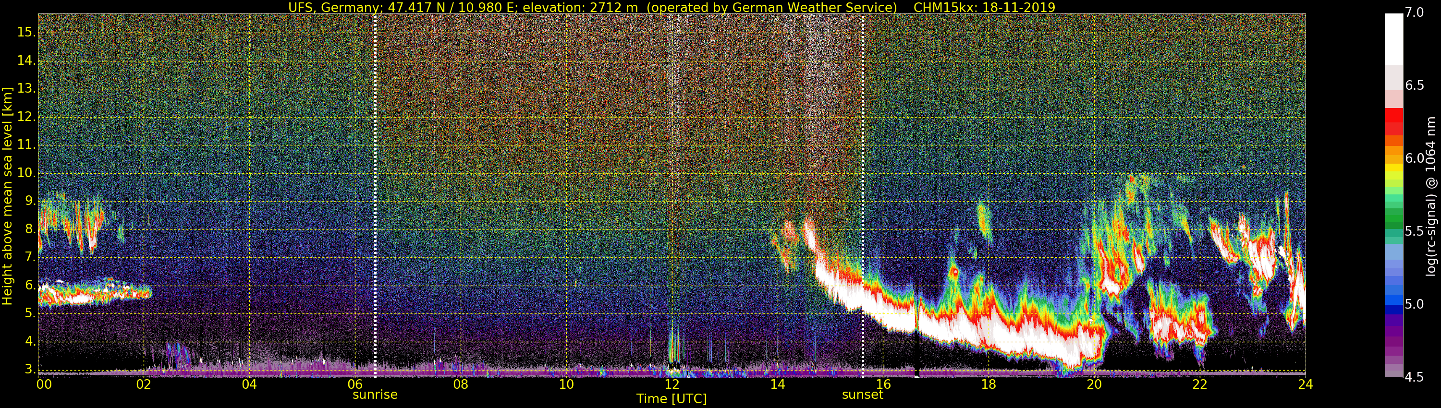Click the 'sunset' label below the time axis
The image size is (1441, 408).
tap(863, 395)
